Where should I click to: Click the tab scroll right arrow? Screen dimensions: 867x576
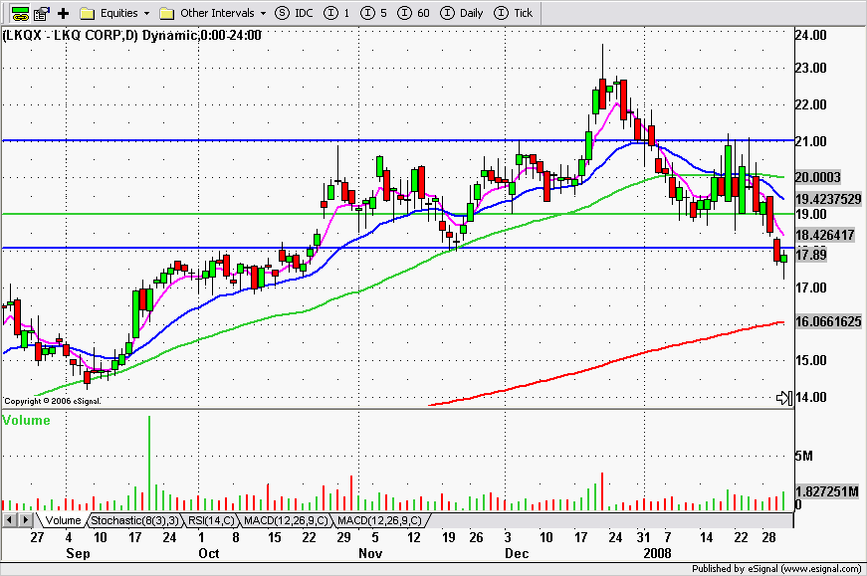[x=26, y=519]
